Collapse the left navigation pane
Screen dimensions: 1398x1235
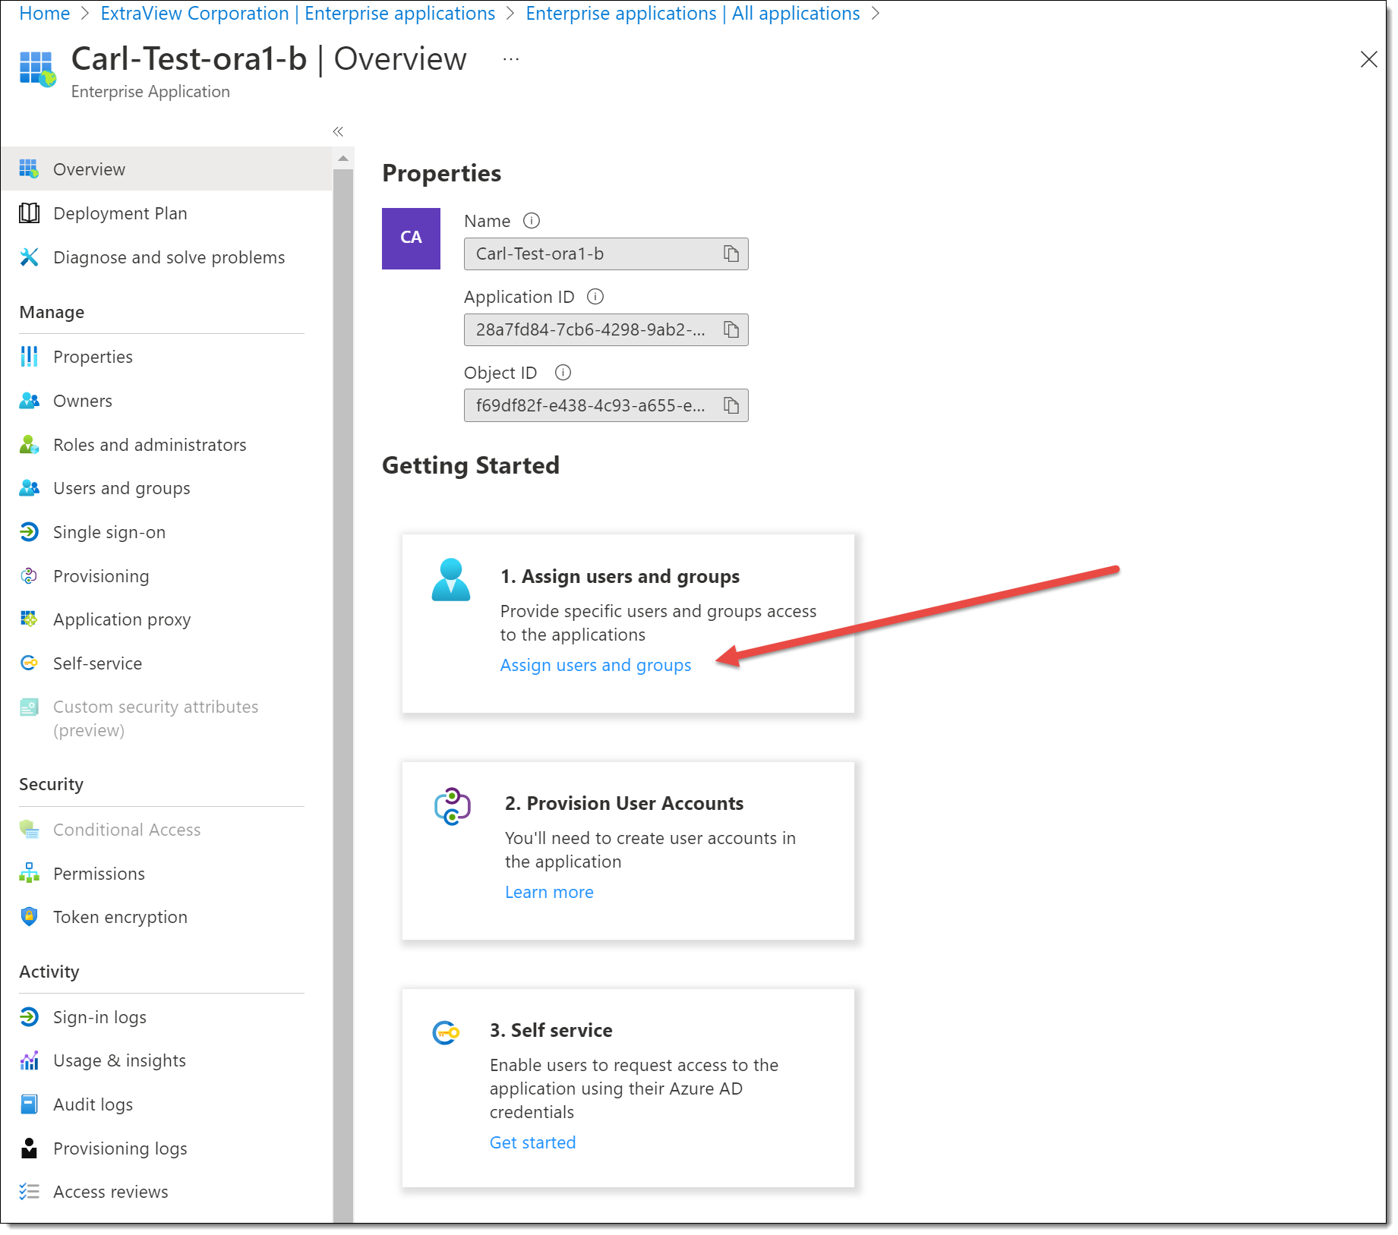pos(338,132)
